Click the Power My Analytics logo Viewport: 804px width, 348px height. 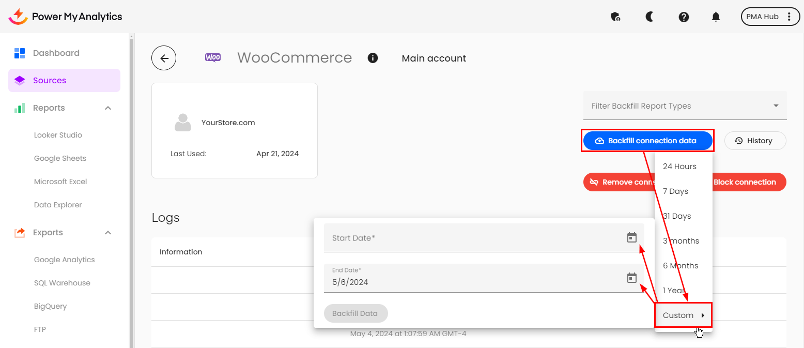click(x=66, y=17)
